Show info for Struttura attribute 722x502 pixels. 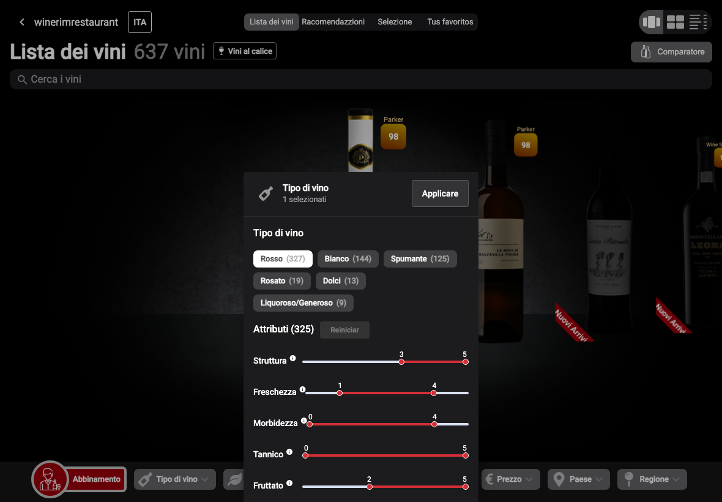click(x=292, y=358)
